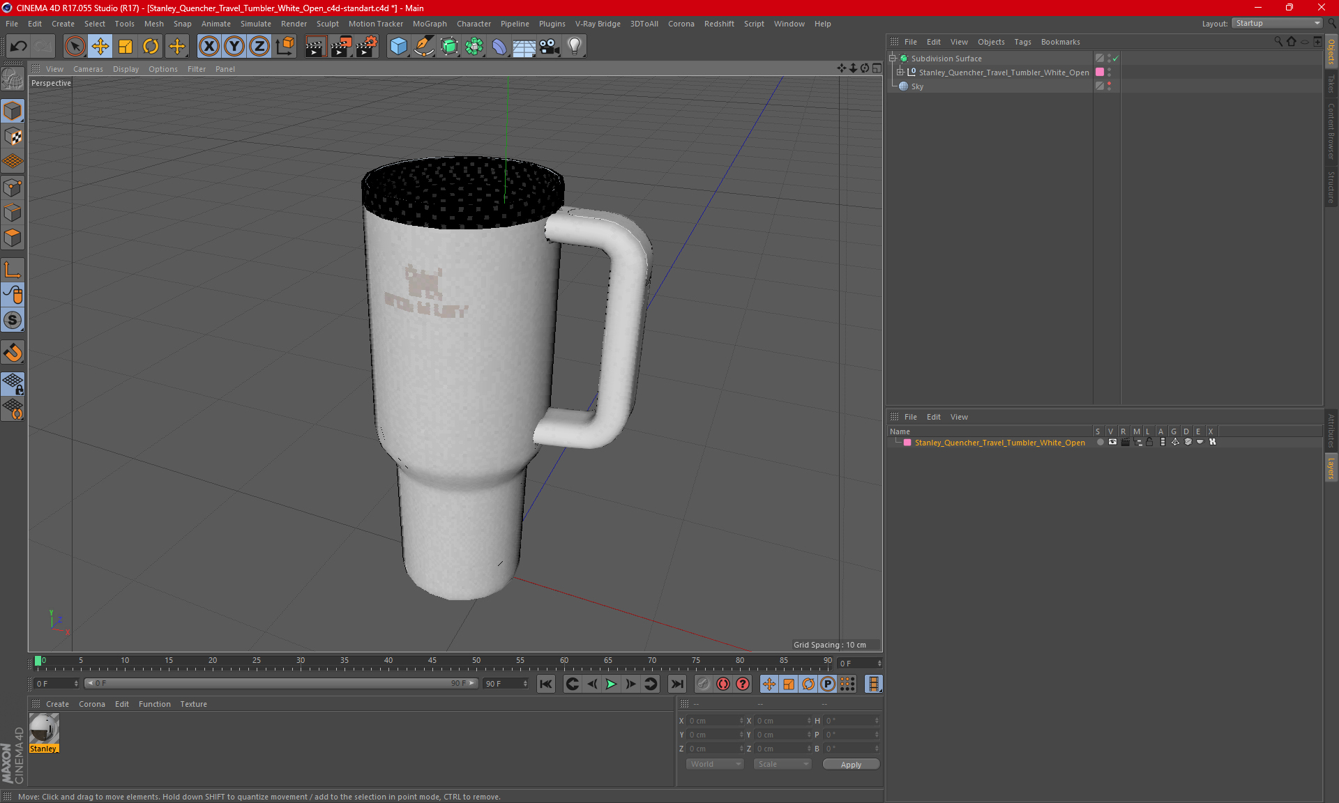Select the Sky object

click(x=917, y=86)
